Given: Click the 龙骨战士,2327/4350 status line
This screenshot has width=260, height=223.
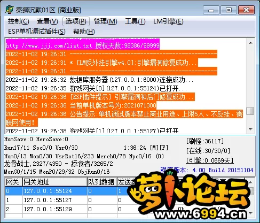Looking at the screenshot, I should pyautogui.click(x=58, y=164).
